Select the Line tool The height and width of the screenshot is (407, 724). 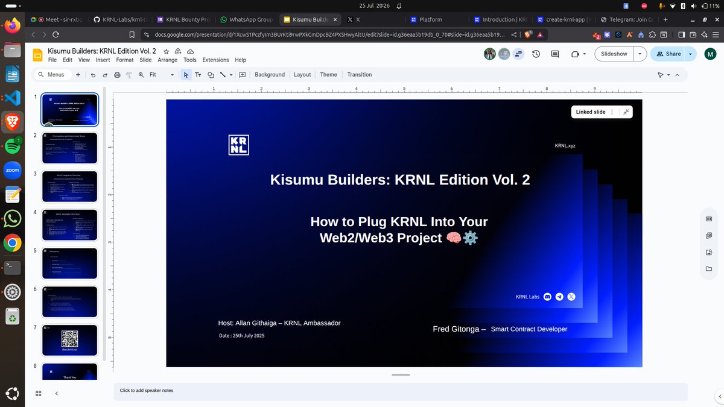(x=223, y=75)
